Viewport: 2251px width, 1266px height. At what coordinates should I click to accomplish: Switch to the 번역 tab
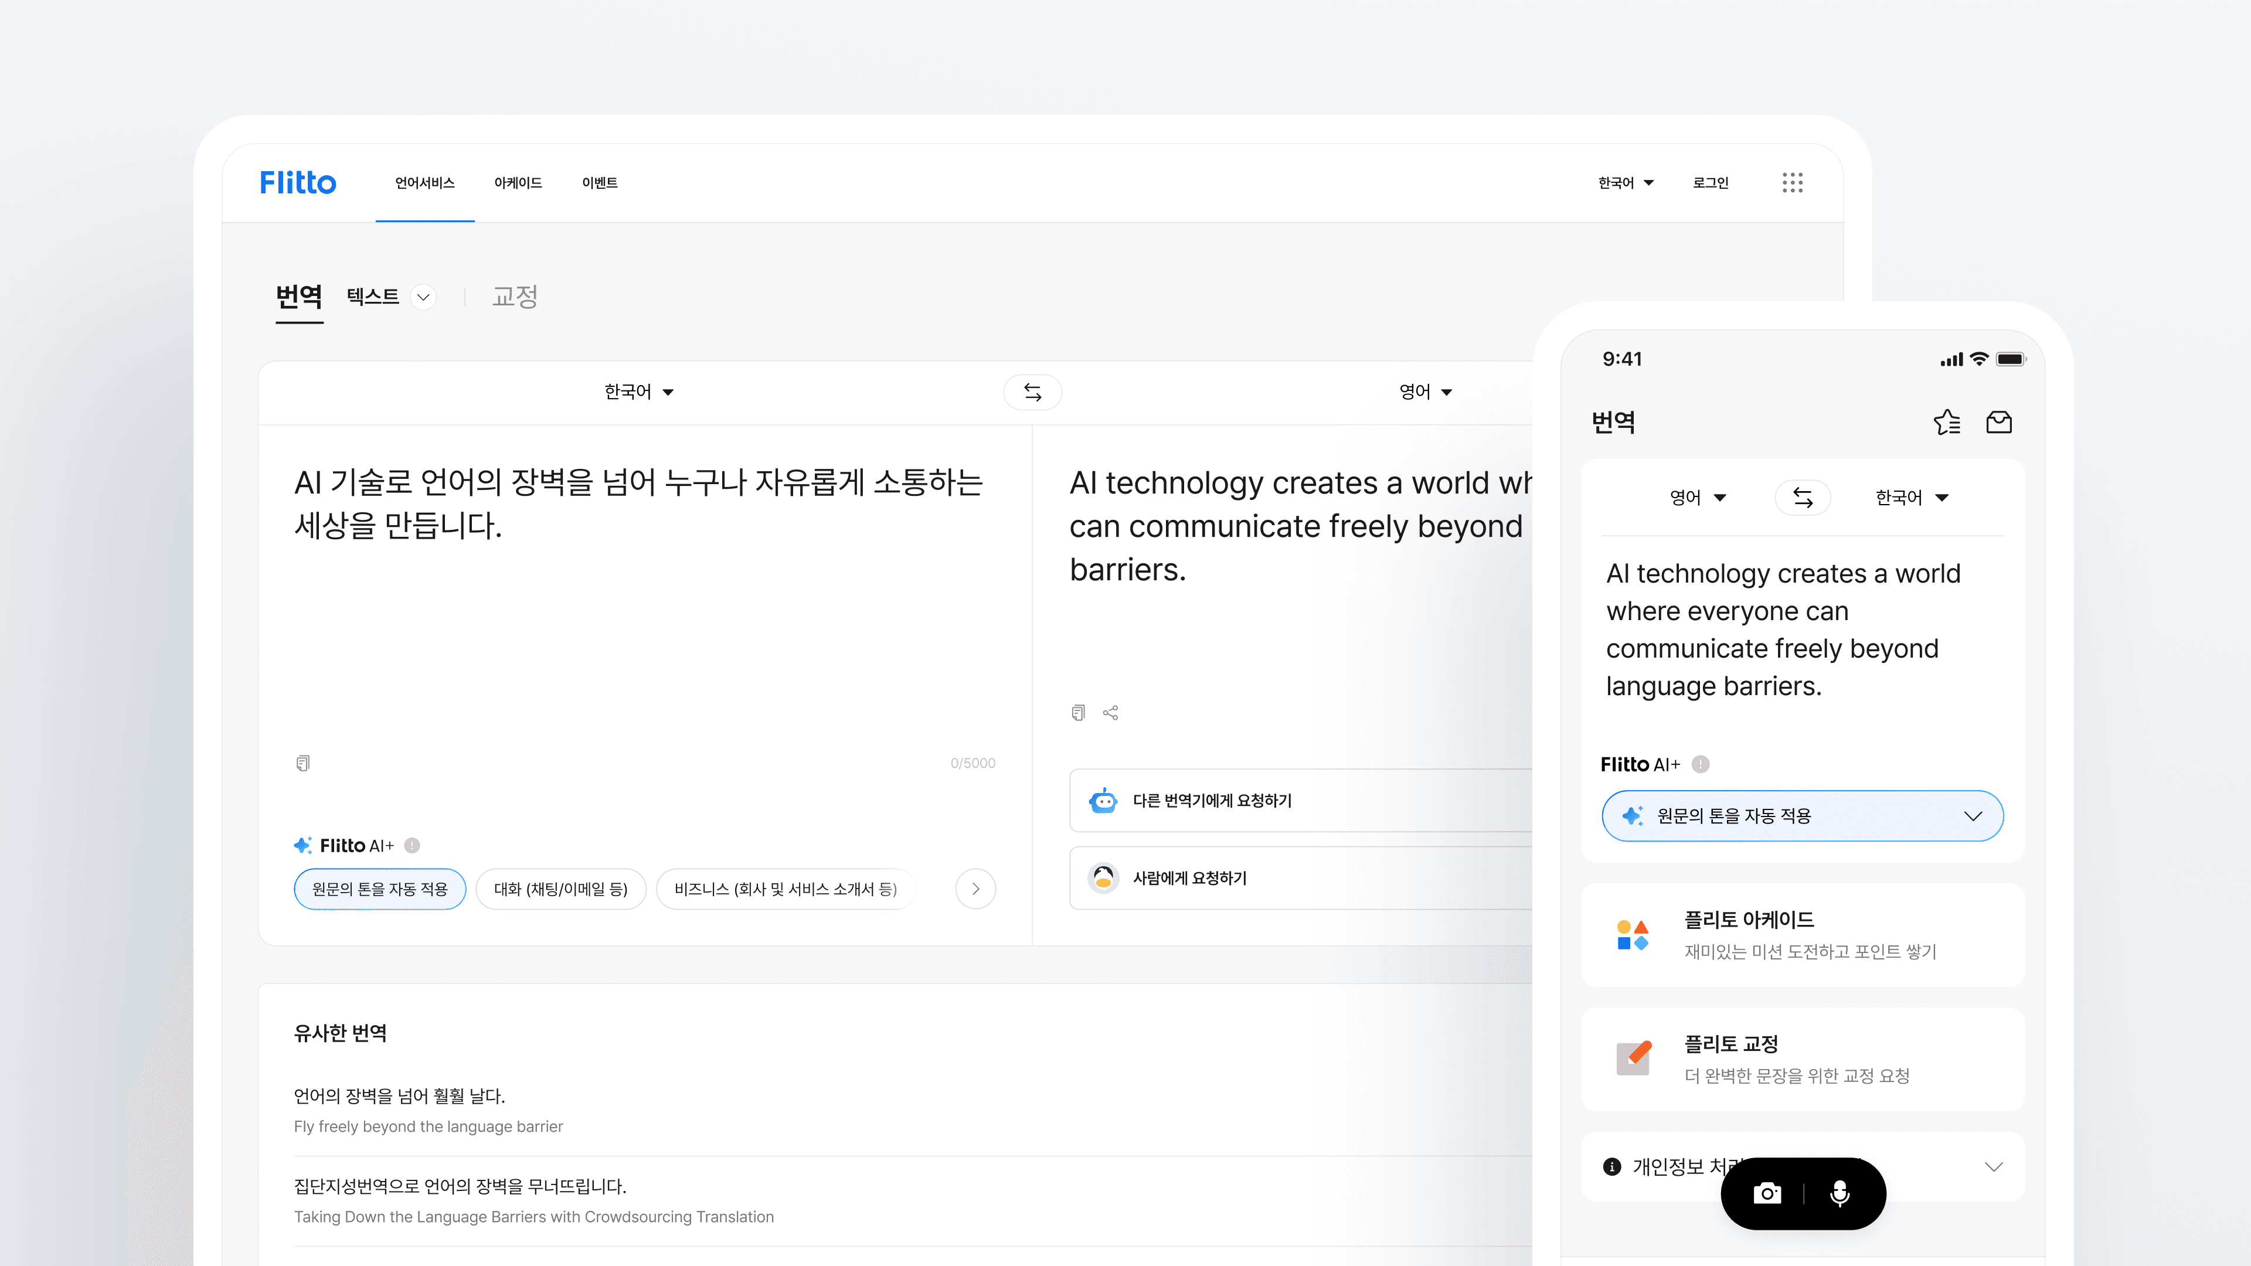click(x=299, y=297)
